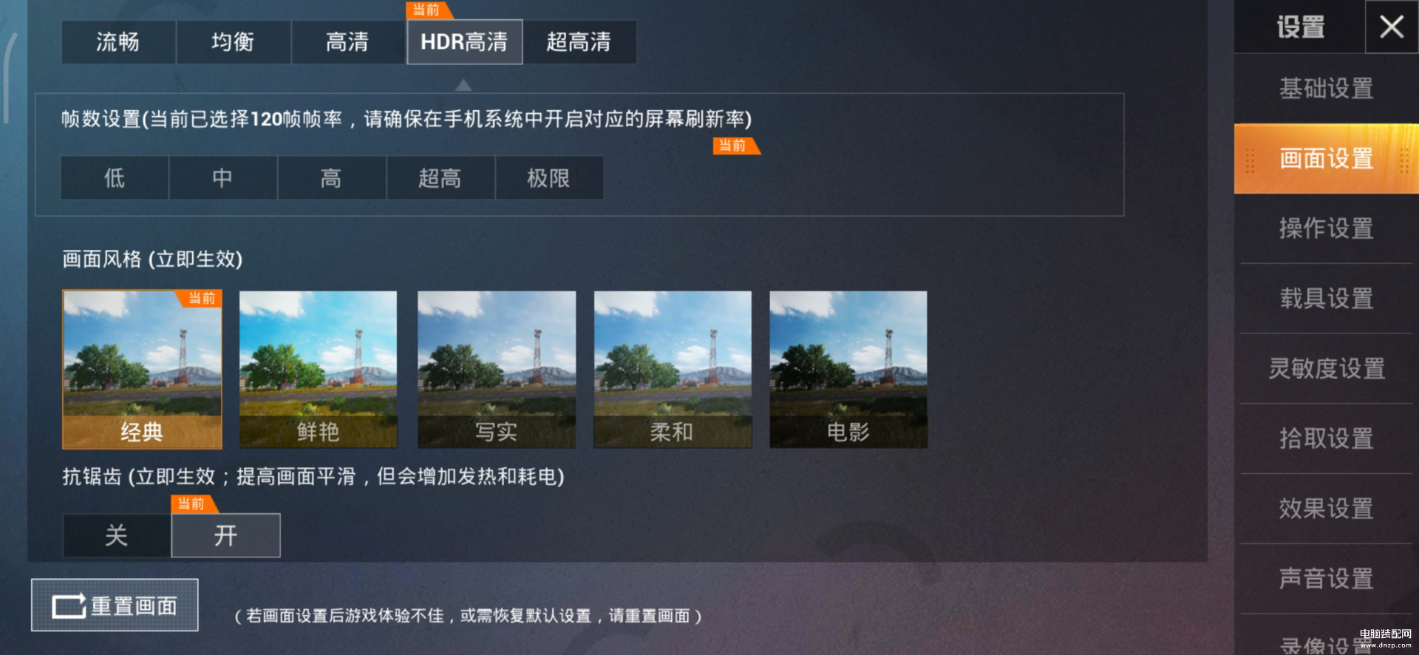1419x655 pixels.
Task: Open the 声音设置 tab
Action: coord(1327,578)
